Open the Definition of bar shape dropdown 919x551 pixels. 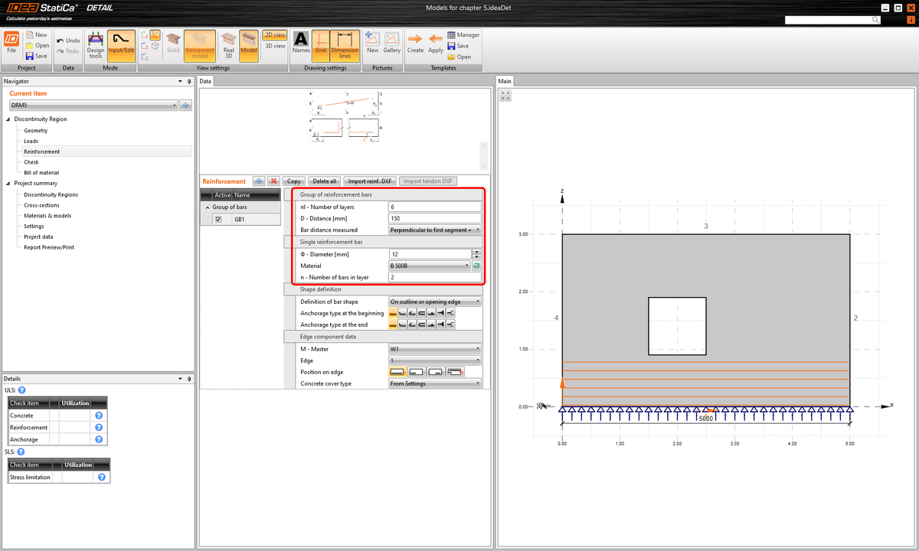[435, 302]
